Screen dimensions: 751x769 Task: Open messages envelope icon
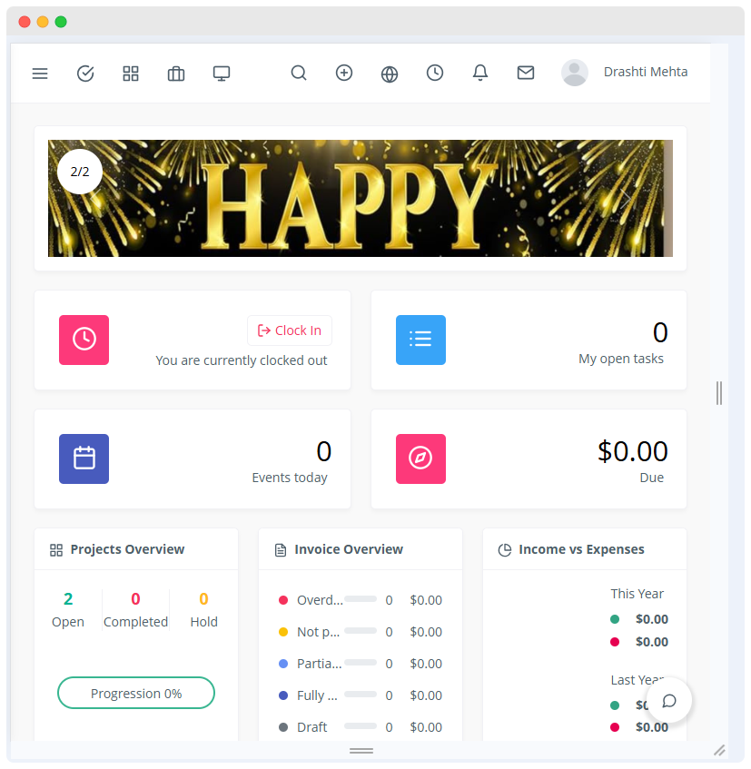pos(526,73)
